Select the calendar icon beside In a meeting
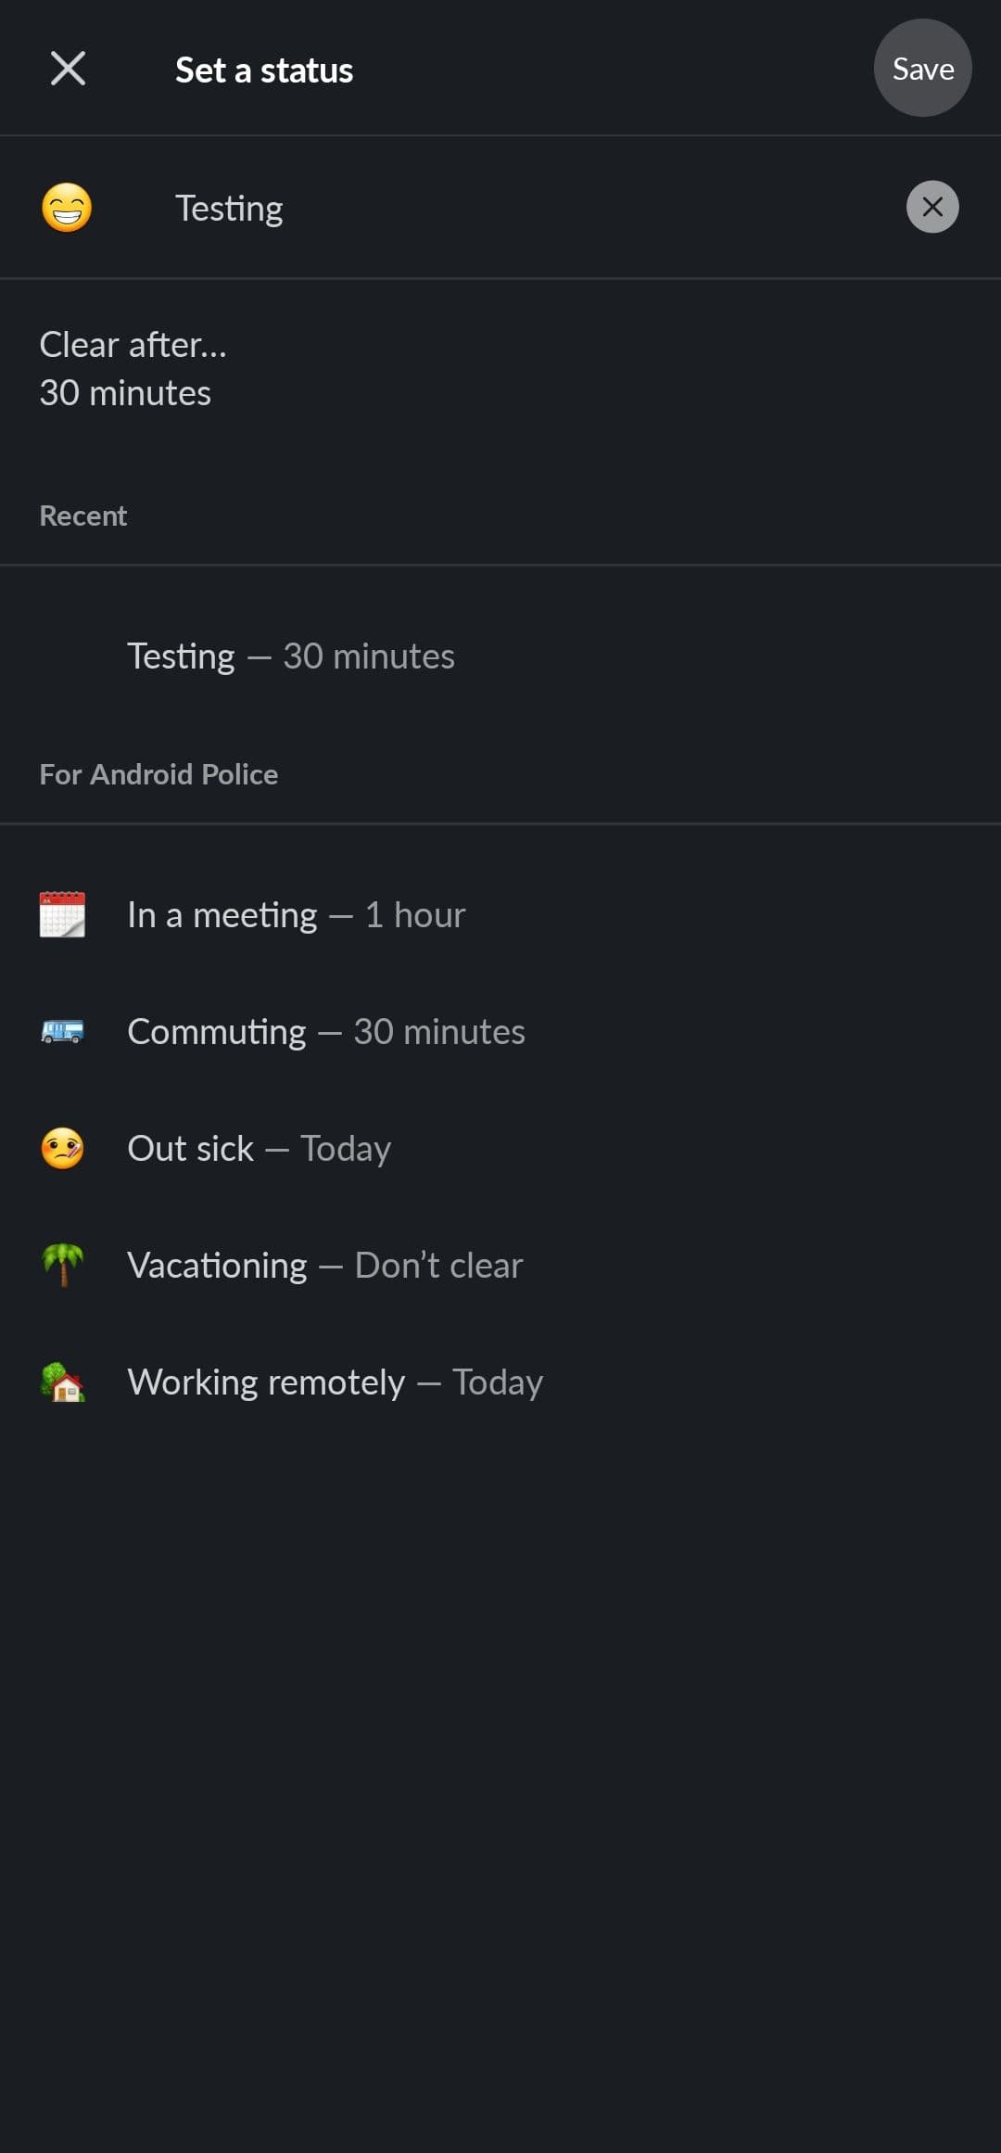Screen dimensions: 1001x2153 [62, 913]
